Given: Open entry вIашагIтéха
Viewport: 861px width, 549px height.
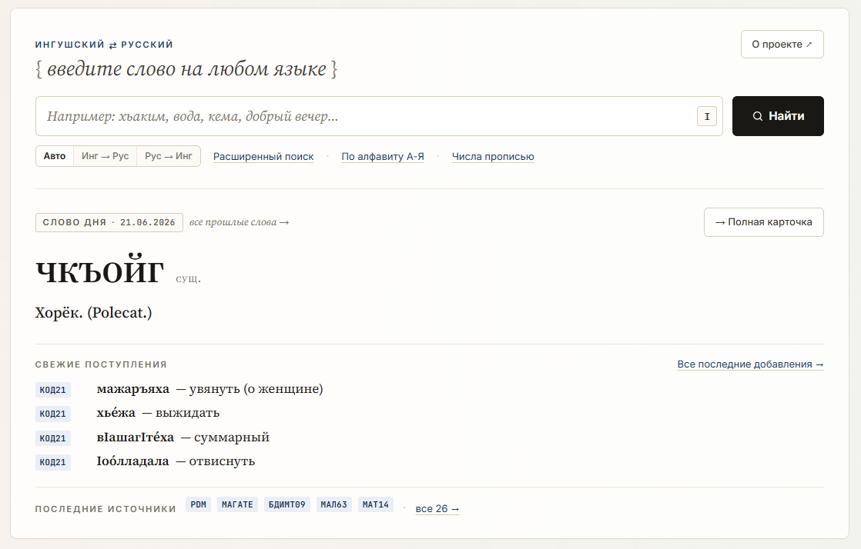Looking at the screenshot, I should [x=135, y=437].
